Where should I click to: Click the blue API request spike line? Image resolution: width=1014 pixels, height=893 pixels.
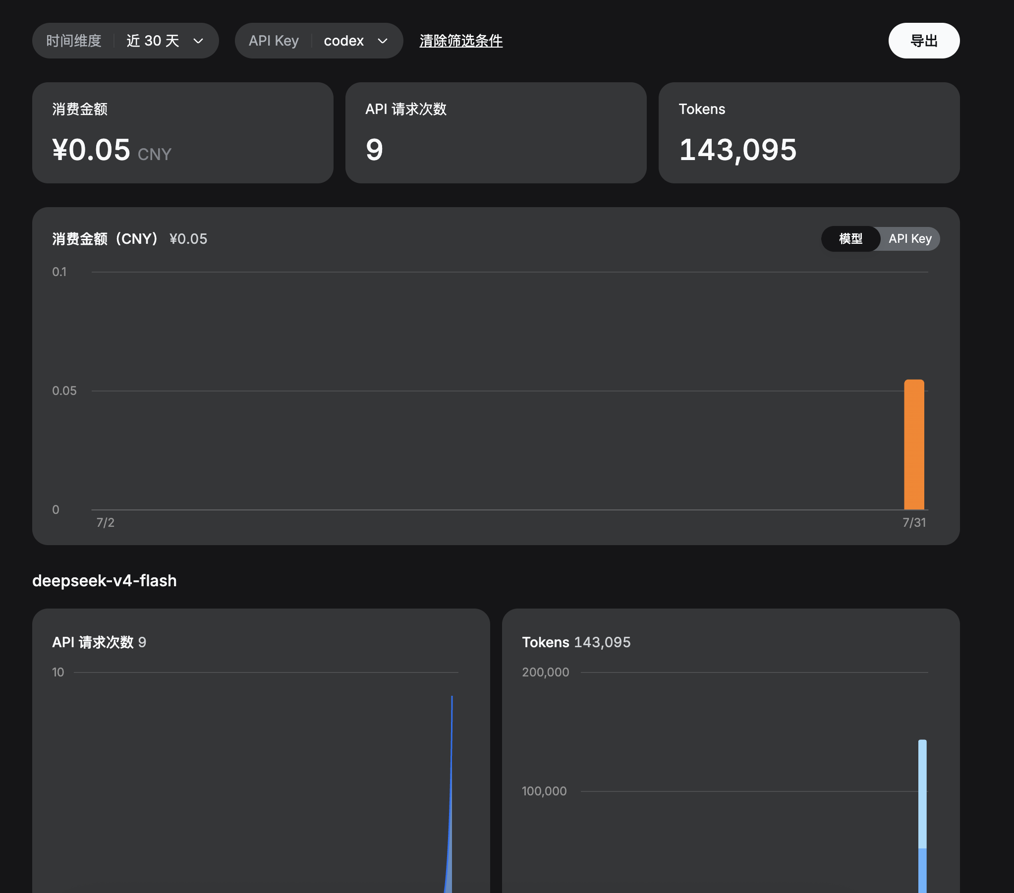[x=451, y=794]
